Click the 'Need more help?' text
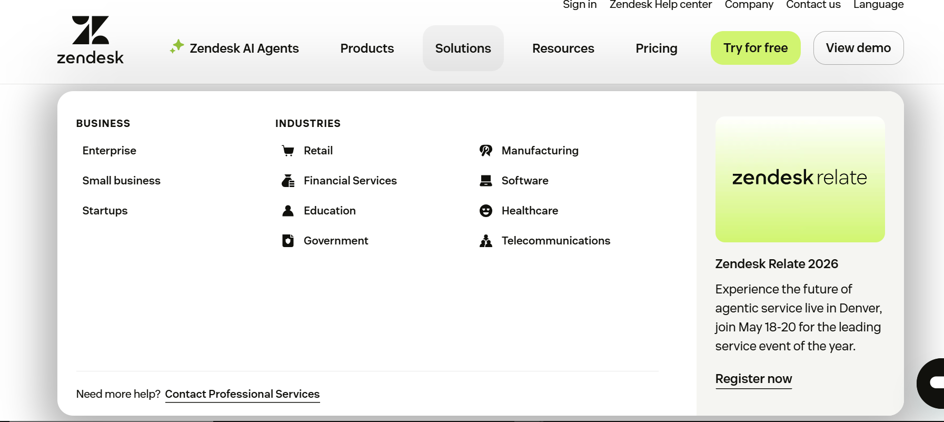 pyautogui.click(x=118, y=394)
